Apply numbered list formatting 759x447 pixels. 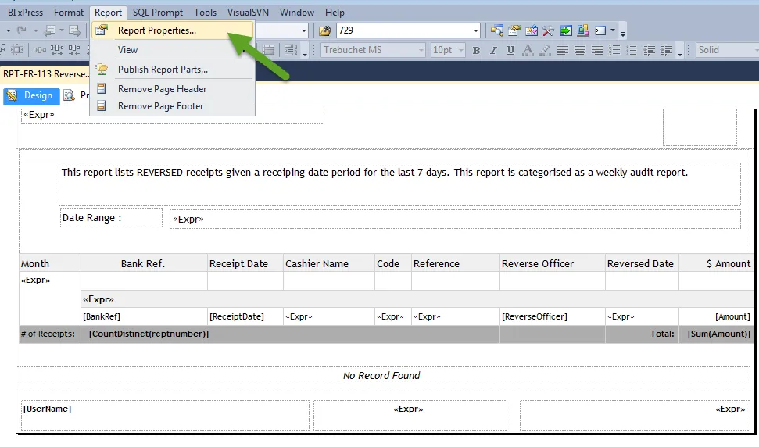point(614,50)
